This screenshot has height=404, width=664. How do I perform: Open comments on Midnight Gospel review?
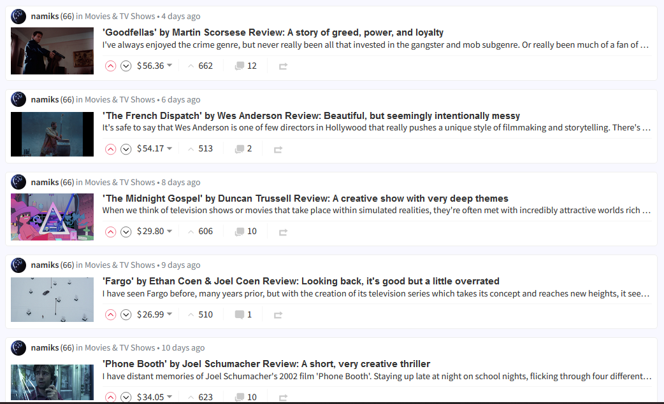(246, 232)
